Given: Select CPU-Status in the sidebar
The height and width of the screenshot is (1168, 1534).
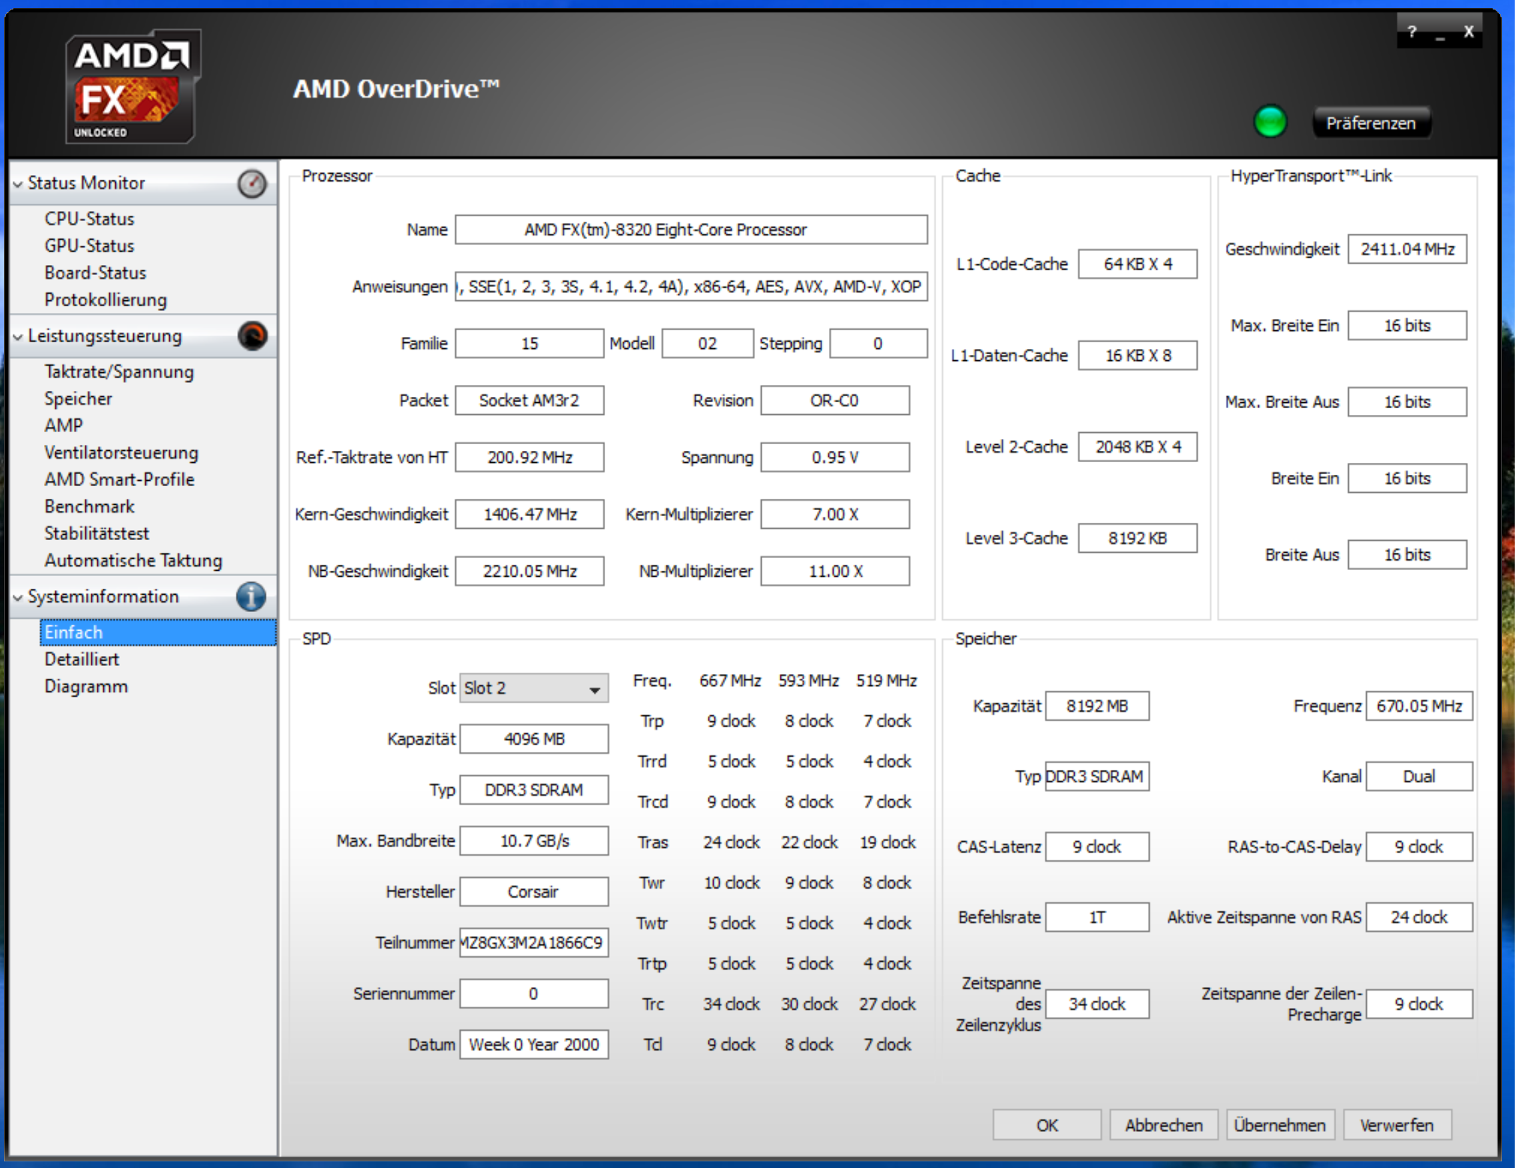Looking at the screenshot, I should point(89,219).
